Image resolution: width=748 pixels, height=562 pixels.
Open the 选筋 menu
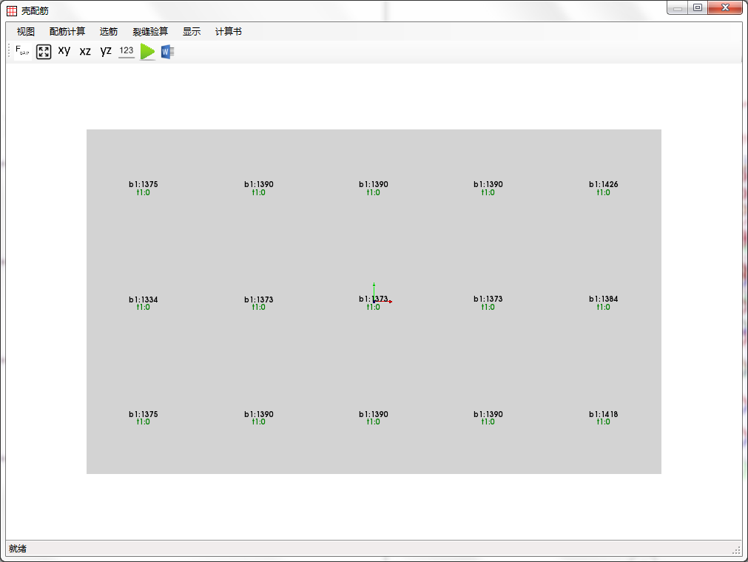(x=109, y=32)
